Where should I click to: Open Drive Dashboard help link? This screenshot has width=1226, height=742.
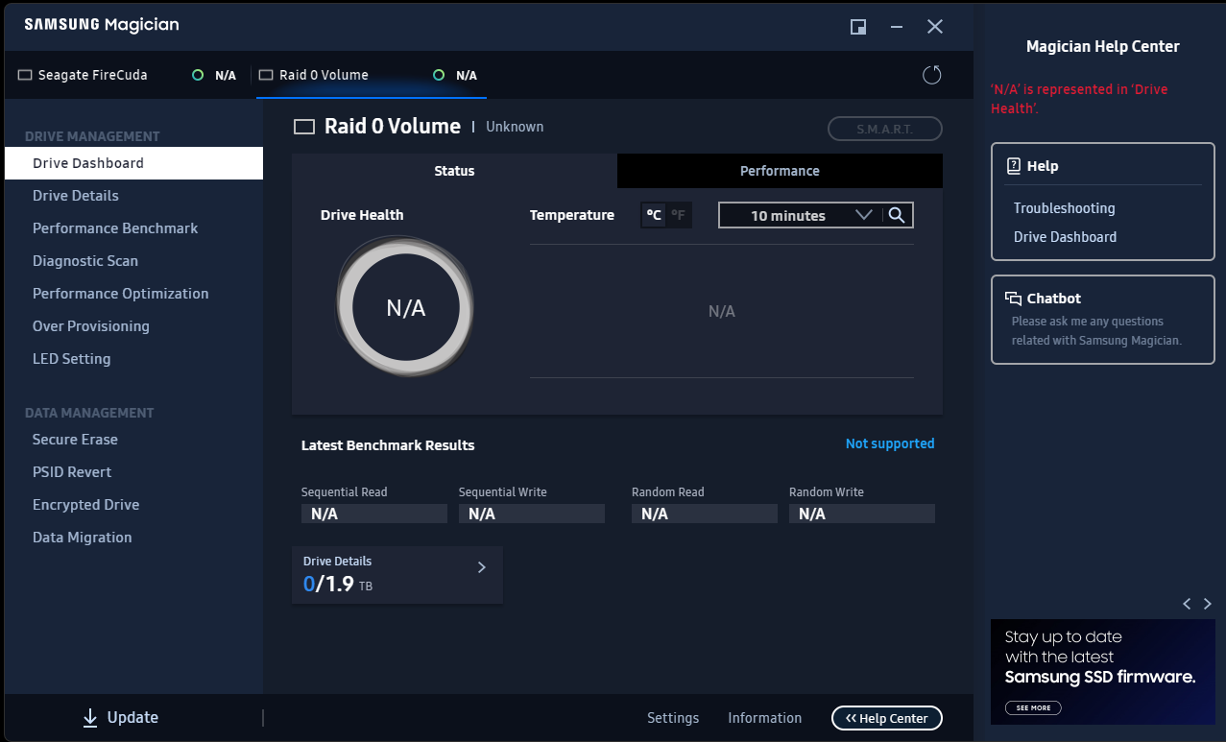coord(1066,237)
